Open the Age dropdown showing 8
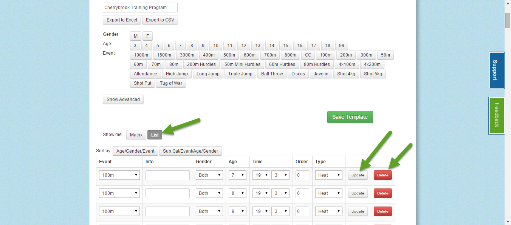511x225 pixels. point(237,193)
